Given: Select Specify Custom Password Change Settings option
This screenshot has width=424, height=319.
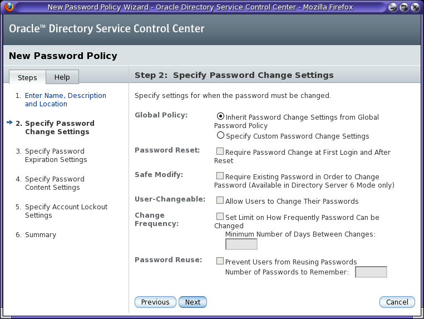Looking at the screenshot, I should click(221, 135).
